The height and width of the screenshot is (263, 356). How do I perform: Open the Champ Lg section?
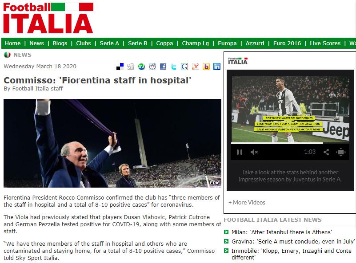click(195, 43)
